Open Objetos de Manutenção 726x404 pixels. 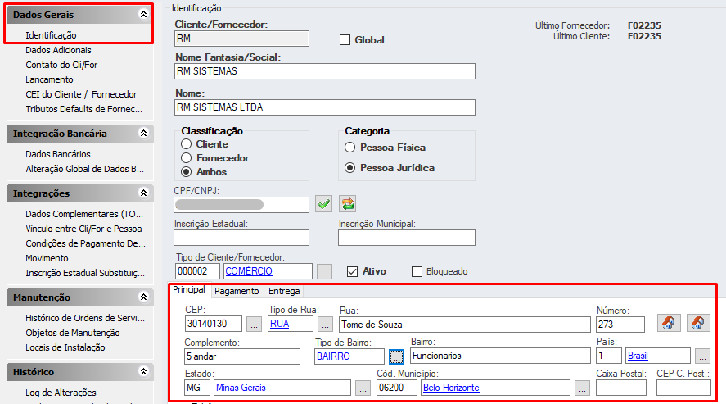[x=73, y=333]
